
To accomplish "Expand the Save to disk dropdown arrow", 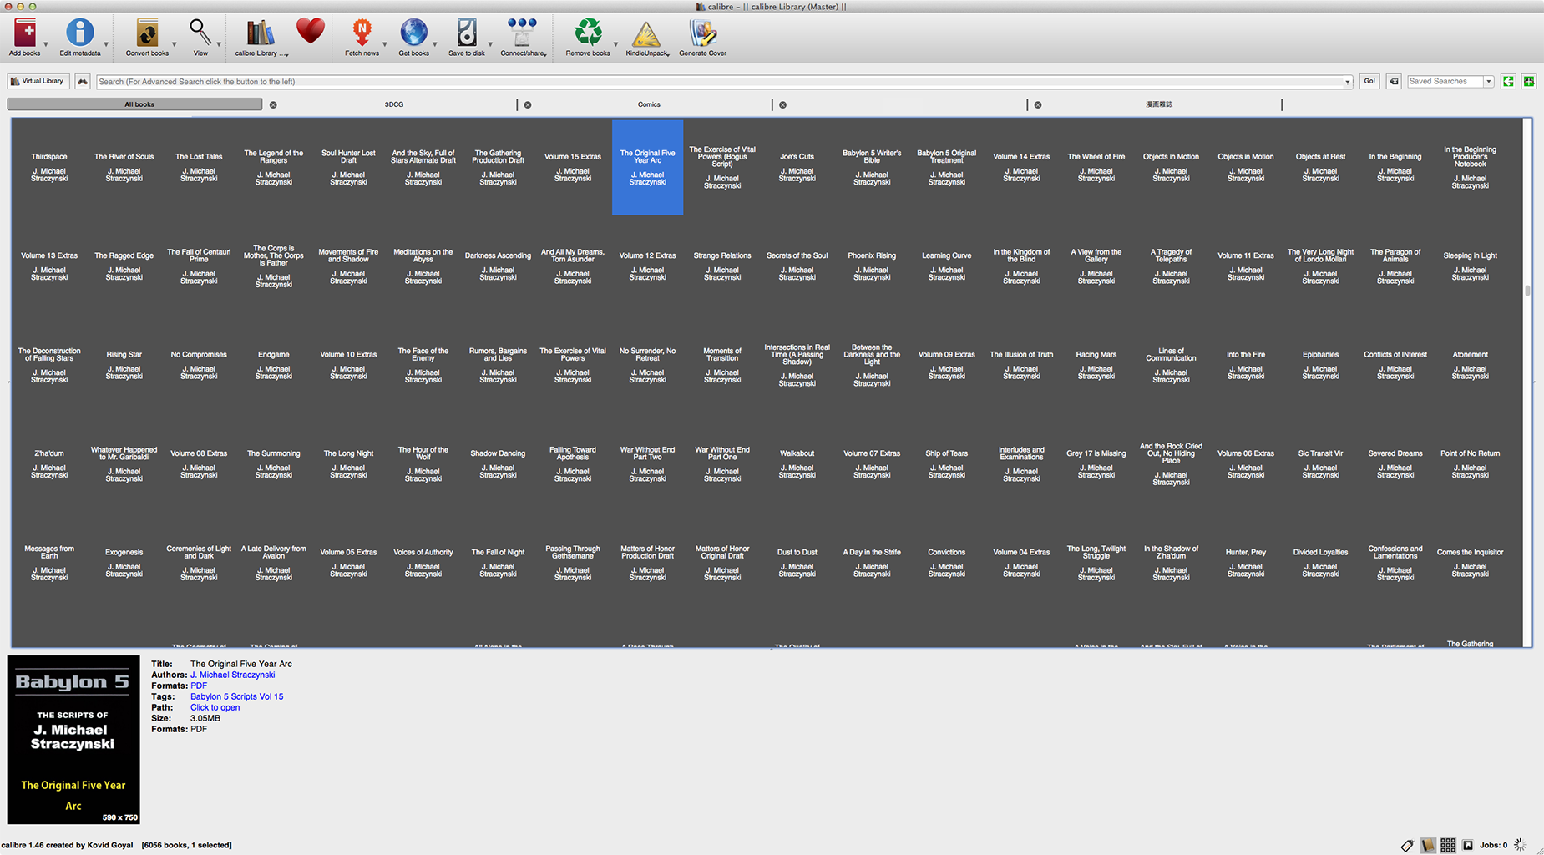I will tap(490, 44).
